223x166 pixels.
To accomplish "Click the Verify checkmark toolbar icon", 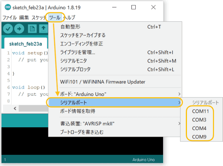I will (x=8, y=29).
